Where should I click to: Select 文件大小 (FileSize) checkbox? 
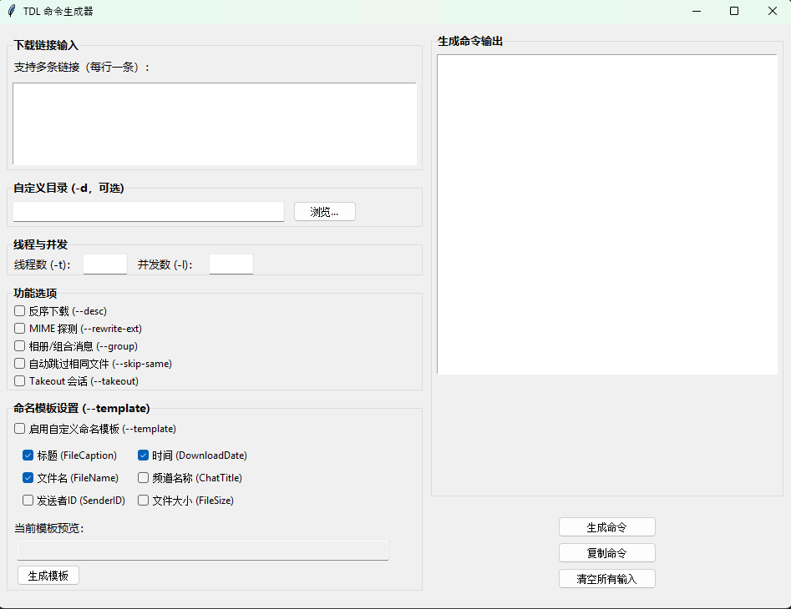(144, 501)
